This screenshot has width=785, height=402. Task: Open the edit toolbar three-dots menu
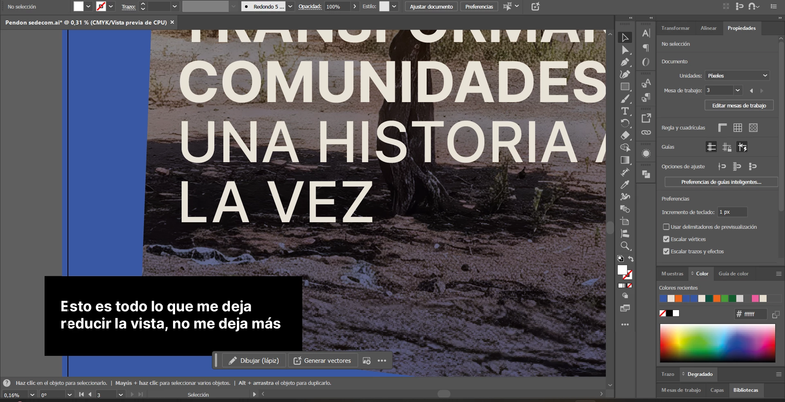tap(625, 325)
